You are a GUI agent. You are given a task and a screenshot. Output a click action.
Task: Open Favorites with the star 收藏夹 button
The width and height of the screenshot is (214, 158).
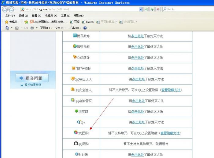[11, 22]
